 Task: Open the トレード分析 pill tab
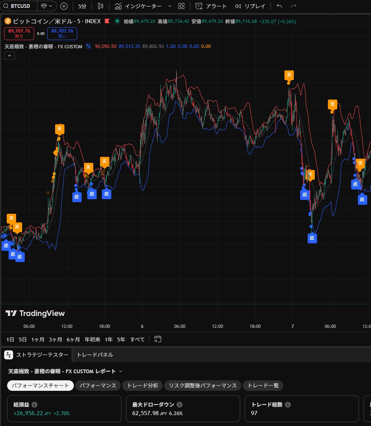coord(142,386)
